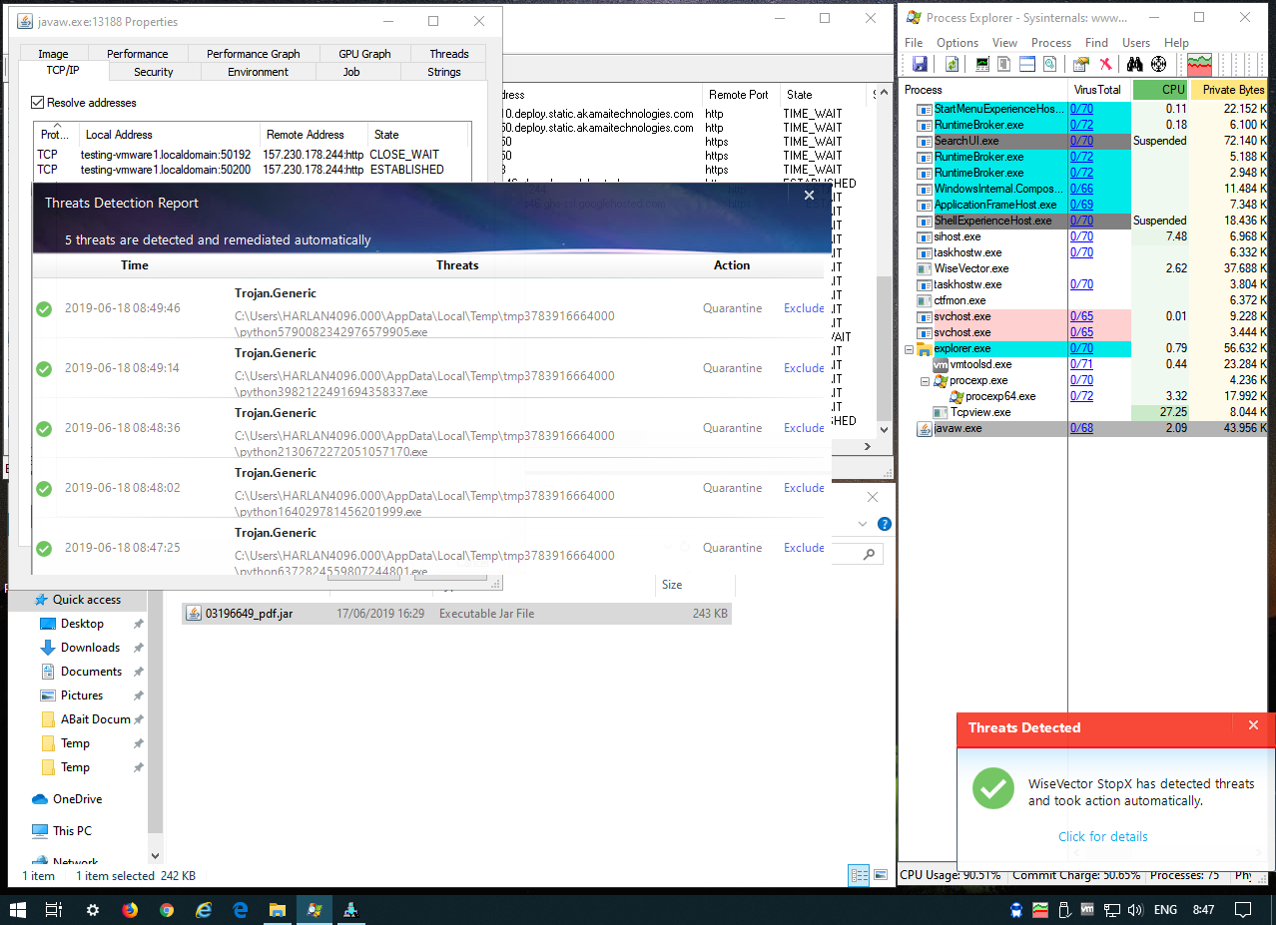Viewport: 1276px width, 925px height.
Task: Click the red X Kill Process icon
Action: point(1105,64)
